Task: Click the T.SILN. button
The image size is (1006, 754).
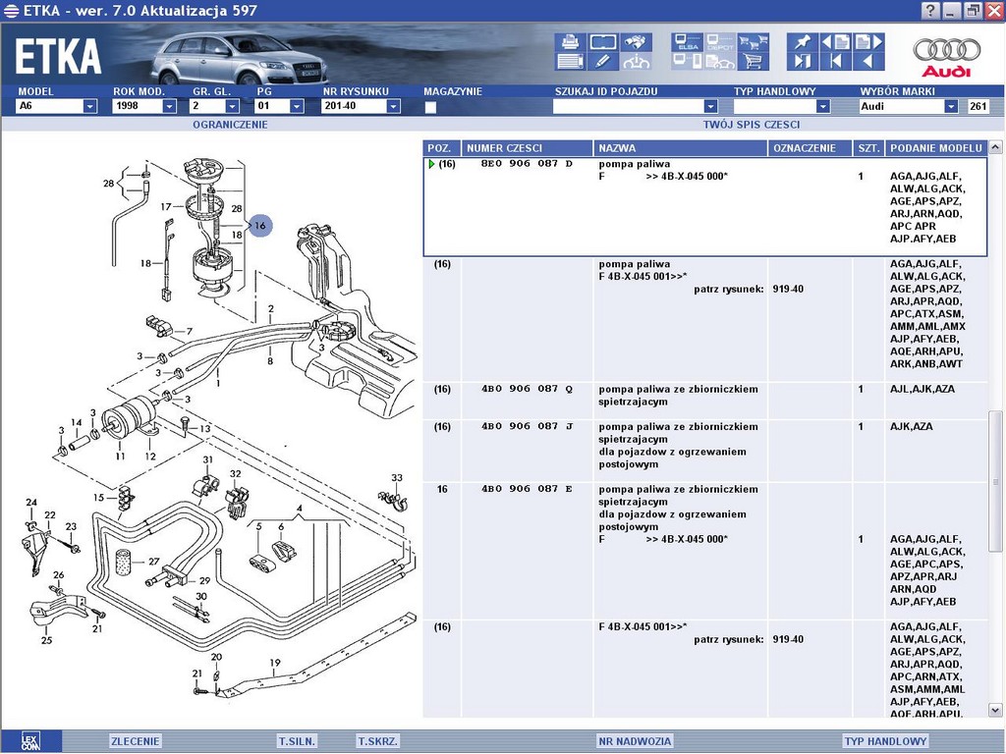Action: point(297,741)
